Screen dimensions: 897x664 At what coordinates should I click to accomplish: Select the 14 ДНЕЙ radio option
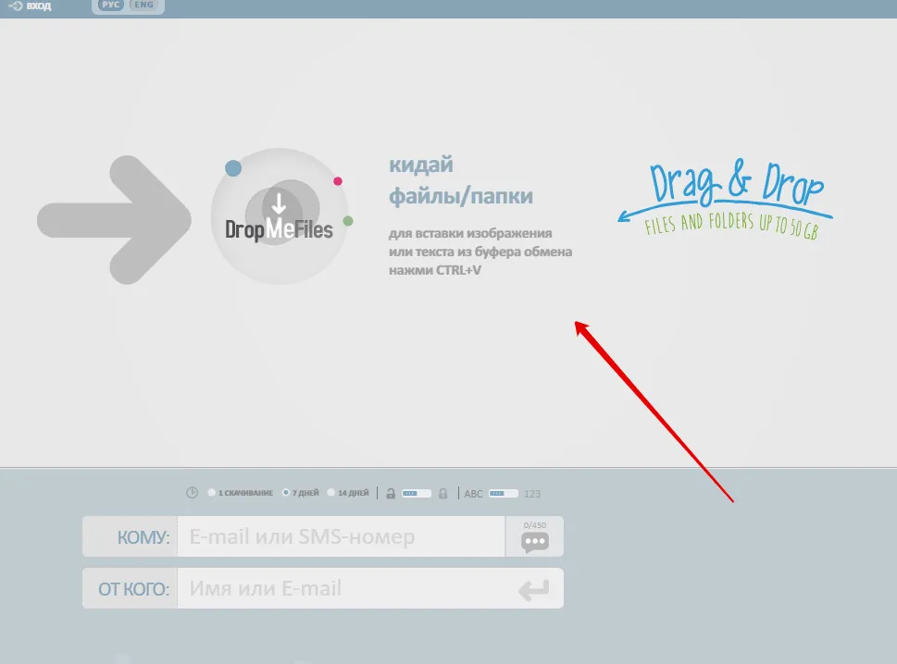pyautogui.click(x=330, y=493)
